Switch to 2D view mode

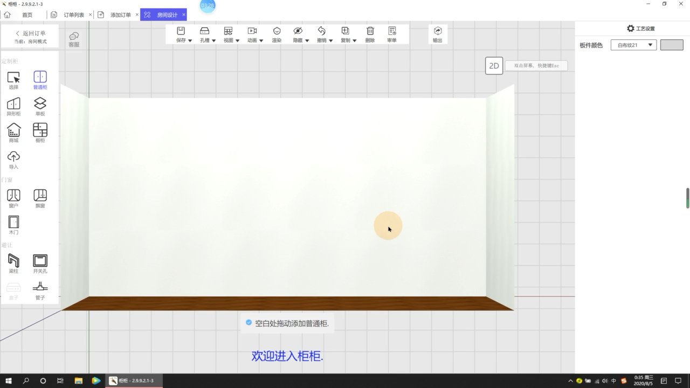pos(494,66)
